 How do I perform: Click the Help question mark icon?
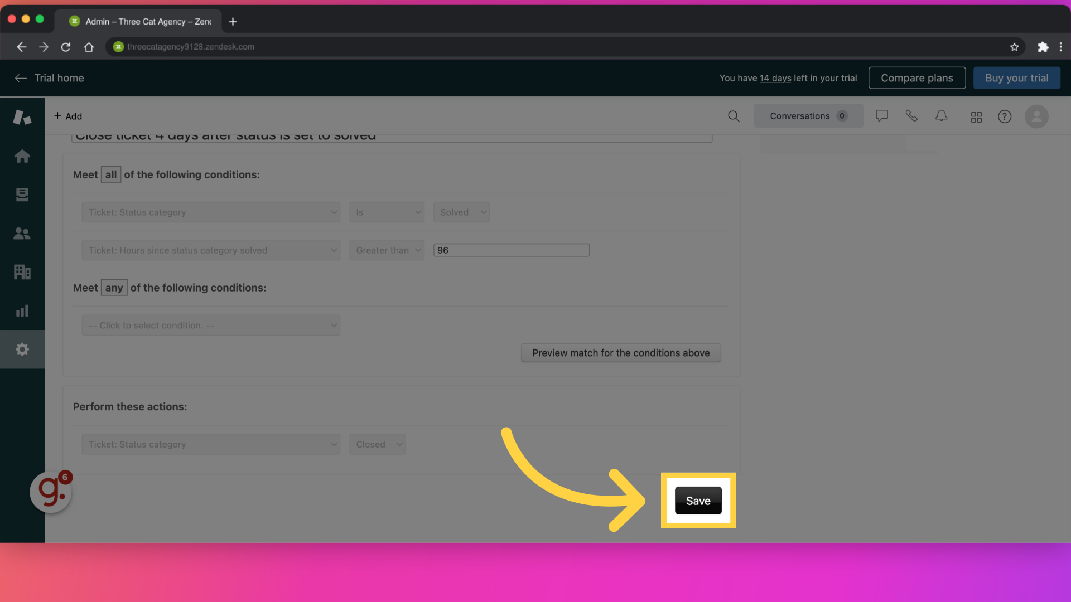(x=1005, y=115)
